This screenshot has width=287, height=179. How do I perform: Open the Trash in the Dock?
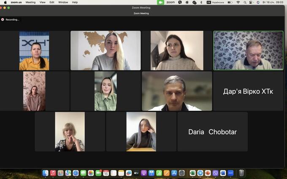[241, 173]
